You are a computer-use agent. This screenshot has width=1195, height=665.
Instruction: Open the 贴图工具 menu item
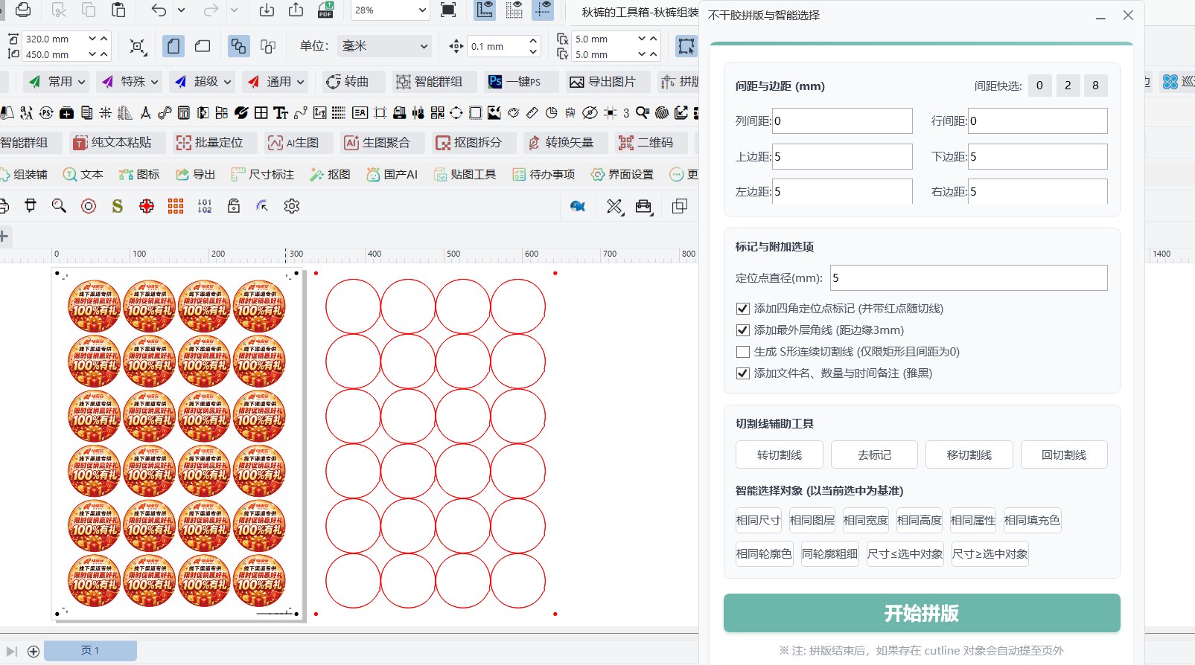[x=465, y=174]
